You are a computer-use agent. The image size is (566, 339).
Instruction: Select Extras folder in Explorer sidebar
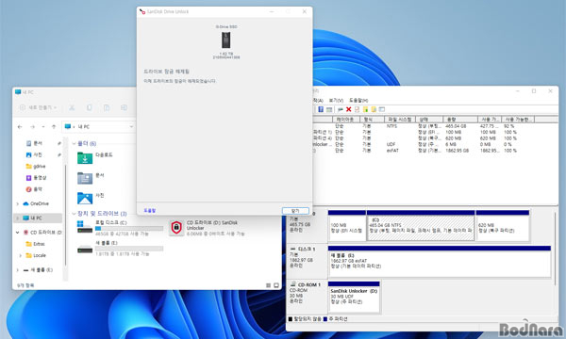tap(36, 244)
